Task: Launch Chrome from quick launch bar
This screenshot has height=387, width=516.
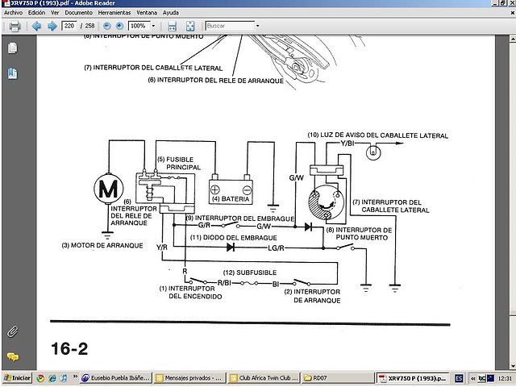Action: 40,378
